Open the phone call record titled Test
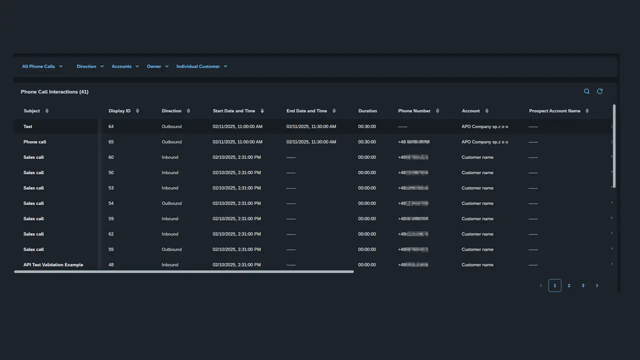 tap(27, 126)
